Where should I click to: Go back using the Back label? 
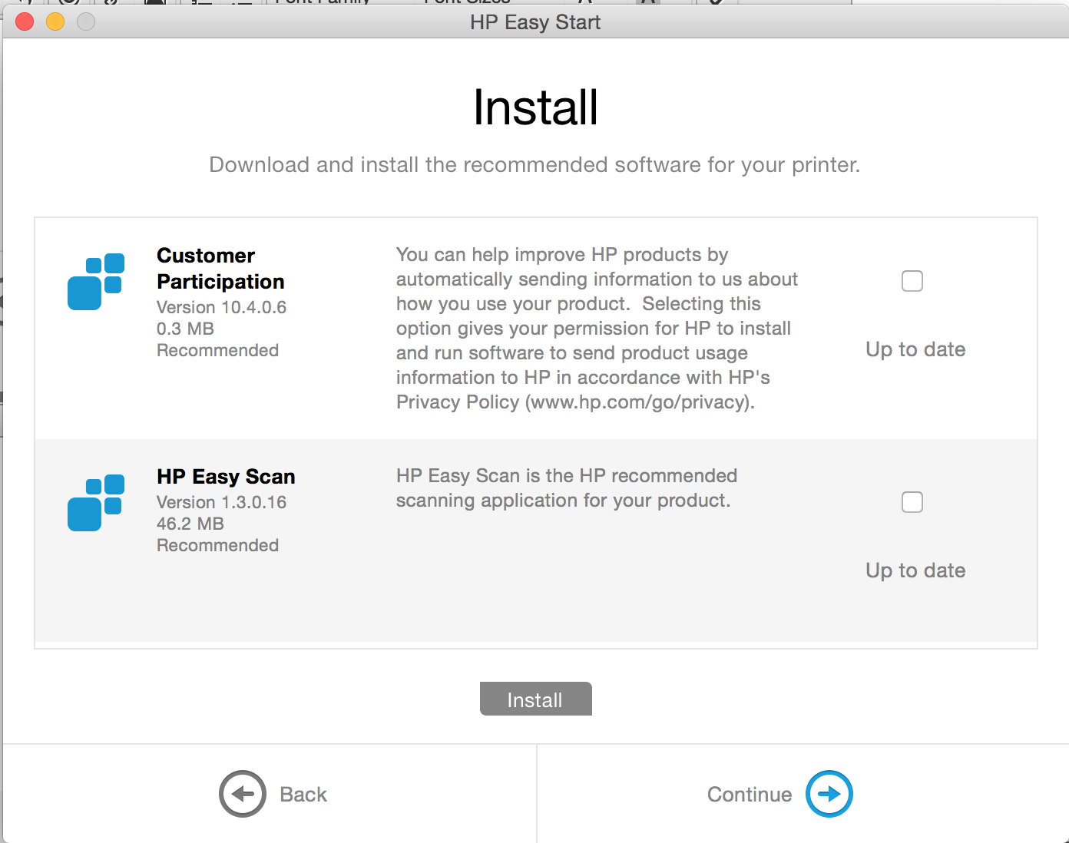(x=303, y=794)
